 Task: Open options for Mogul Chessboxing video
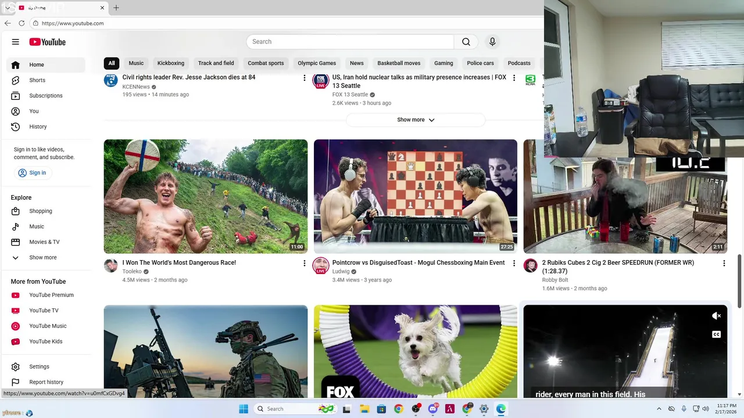[x=514, y=263]
